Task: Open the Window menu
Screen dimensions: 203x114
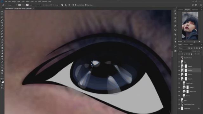Action: [x=44, y=2]
